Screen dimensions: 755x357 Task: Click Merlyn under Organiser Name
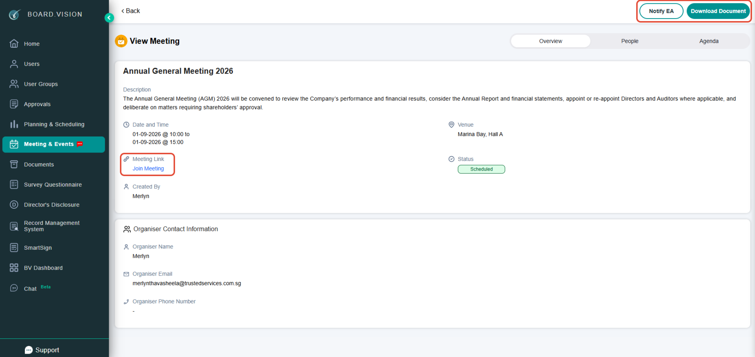[141, 256]
